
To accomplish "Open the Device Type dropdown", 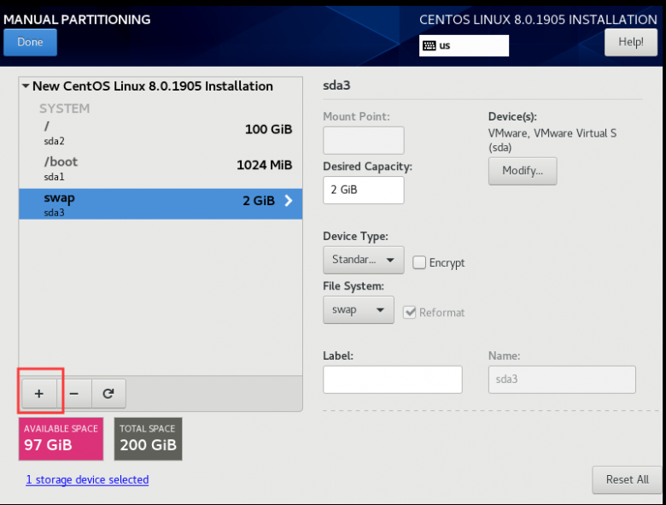I will [x=364, y=260].
